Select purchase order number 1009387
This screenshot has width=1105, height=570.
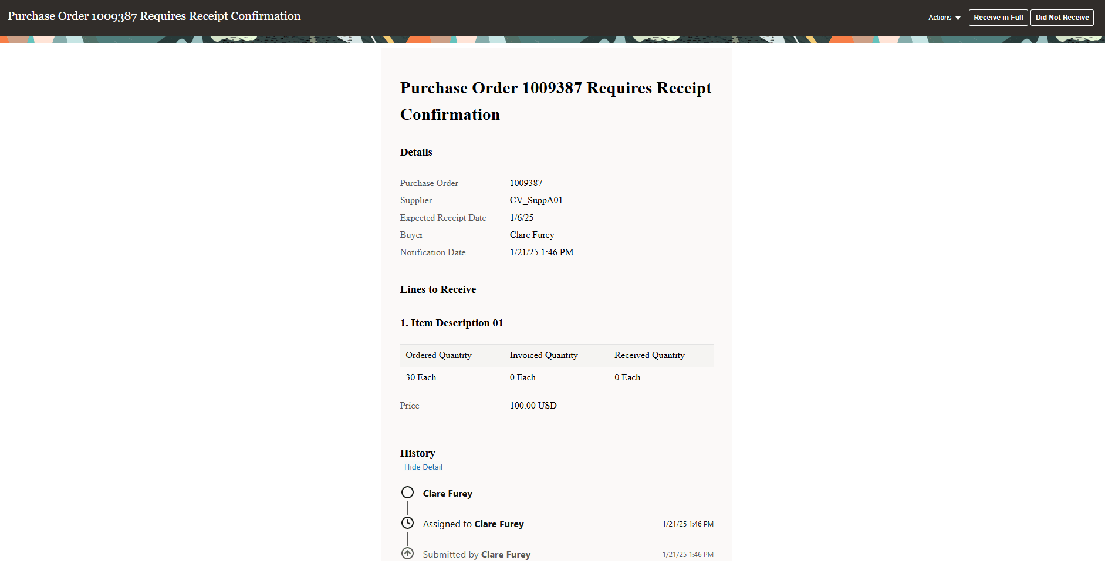526,183
